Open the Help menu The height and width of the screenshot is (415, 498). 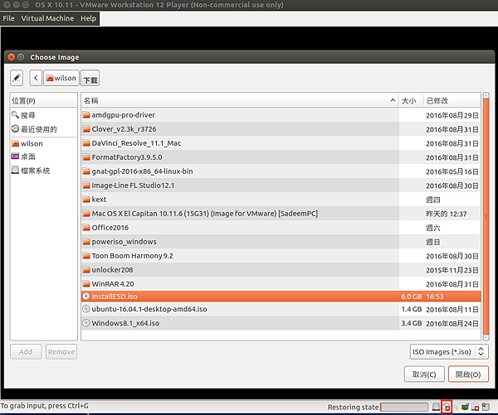tap(88, 18)
